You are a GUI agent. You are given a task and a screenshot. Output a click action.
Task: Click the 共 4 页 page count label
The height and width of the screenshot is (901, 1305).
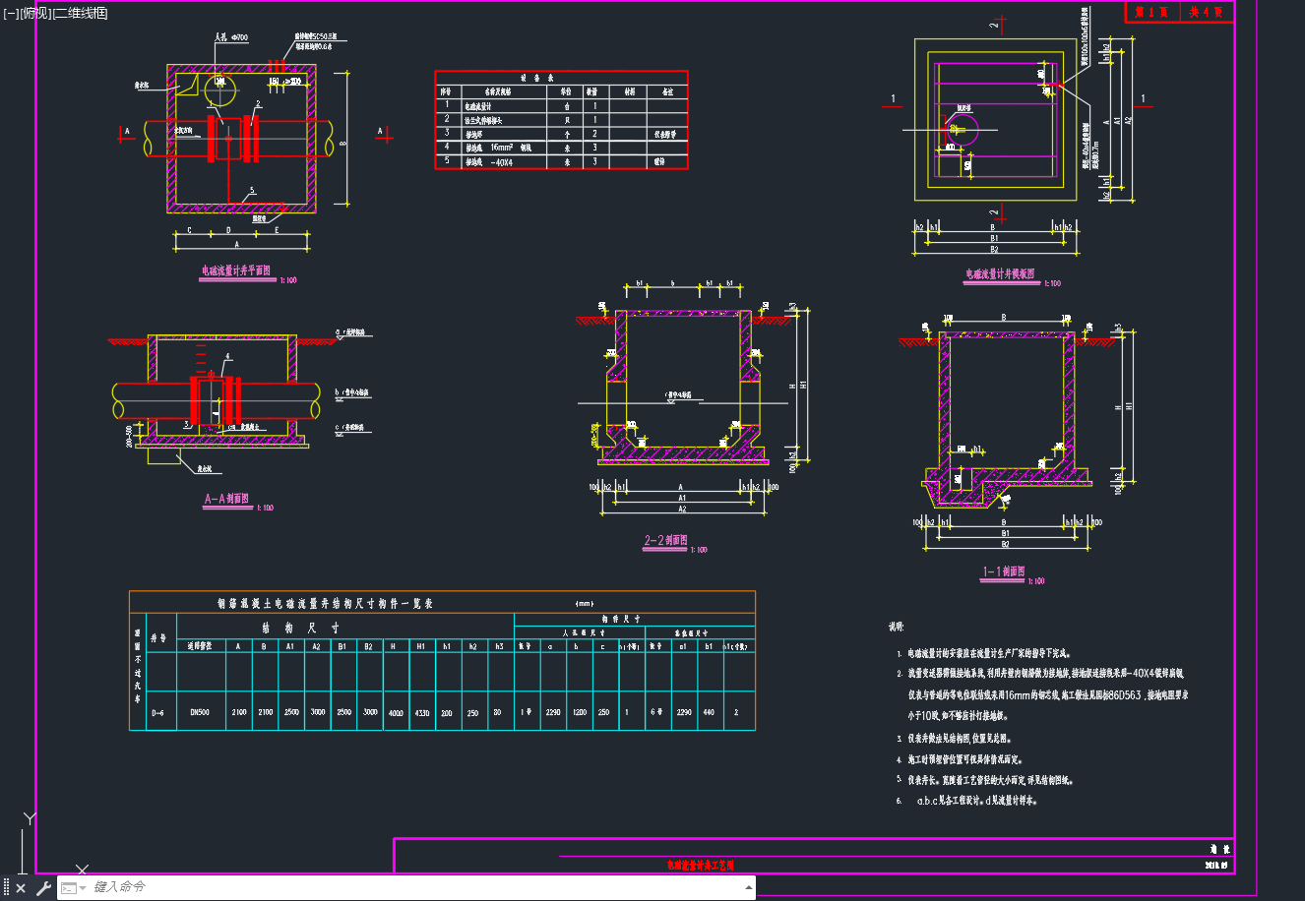coord(1206,12)
